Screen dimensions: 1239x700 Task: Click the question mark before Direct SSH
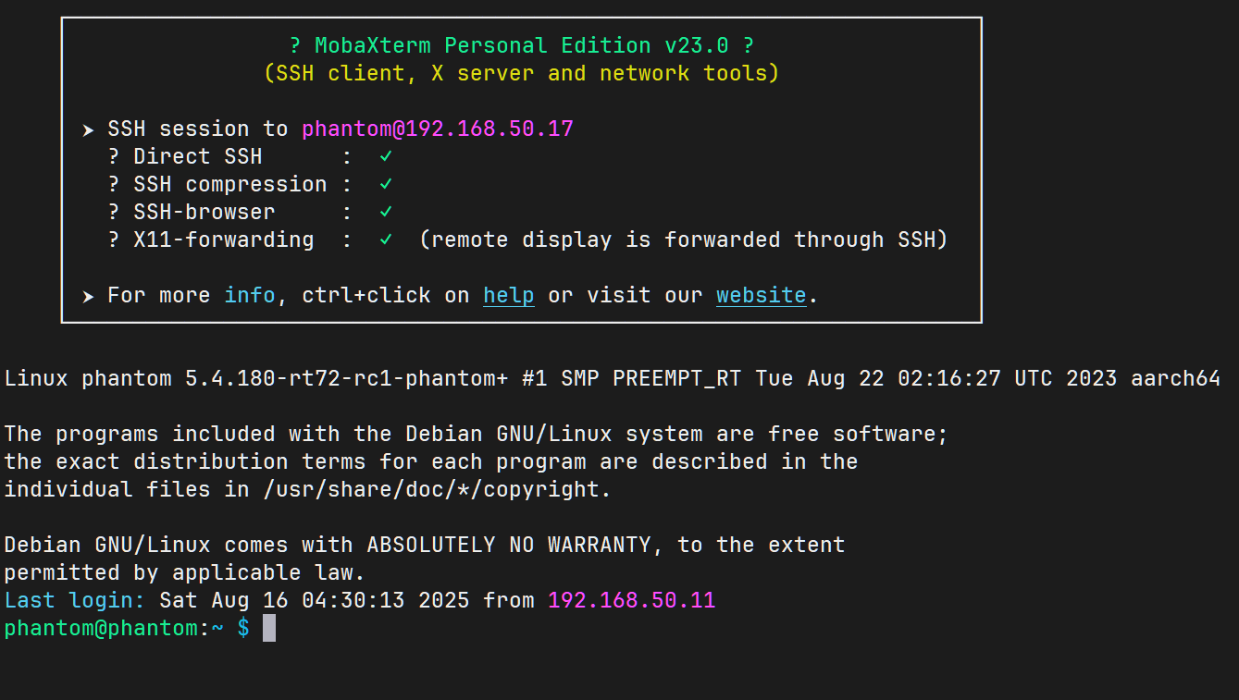coord(114,156)
